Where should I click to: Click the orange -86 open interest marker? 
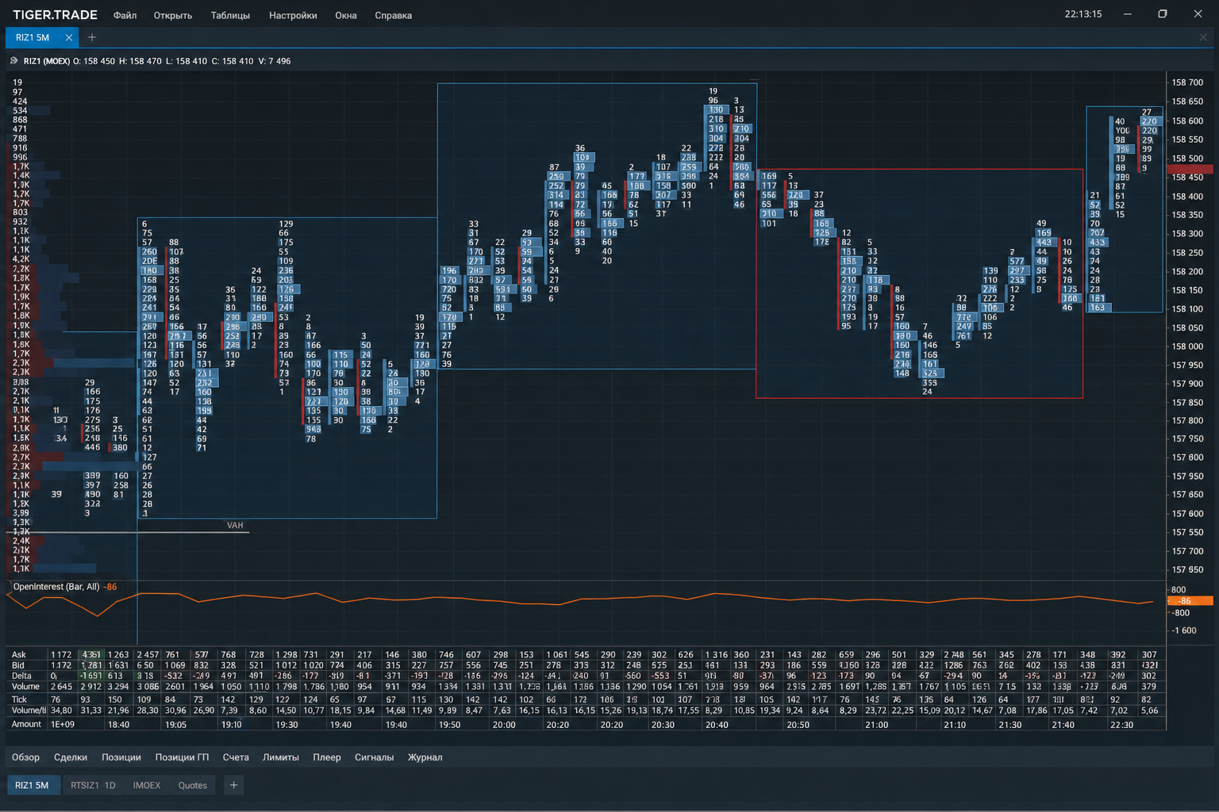point(1190,601)
